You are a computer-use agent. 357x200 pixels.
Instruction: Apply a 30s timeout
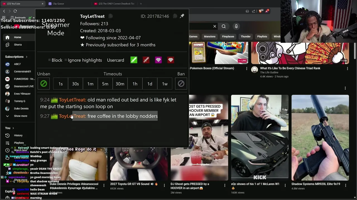tap(75, 84)
